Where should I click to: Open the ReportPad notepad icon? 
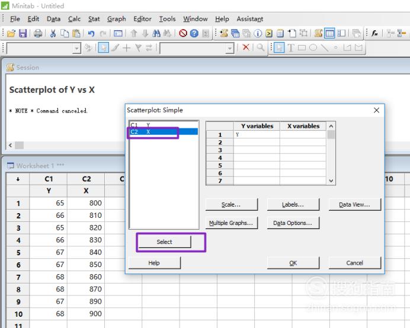[x=280, y=34]
